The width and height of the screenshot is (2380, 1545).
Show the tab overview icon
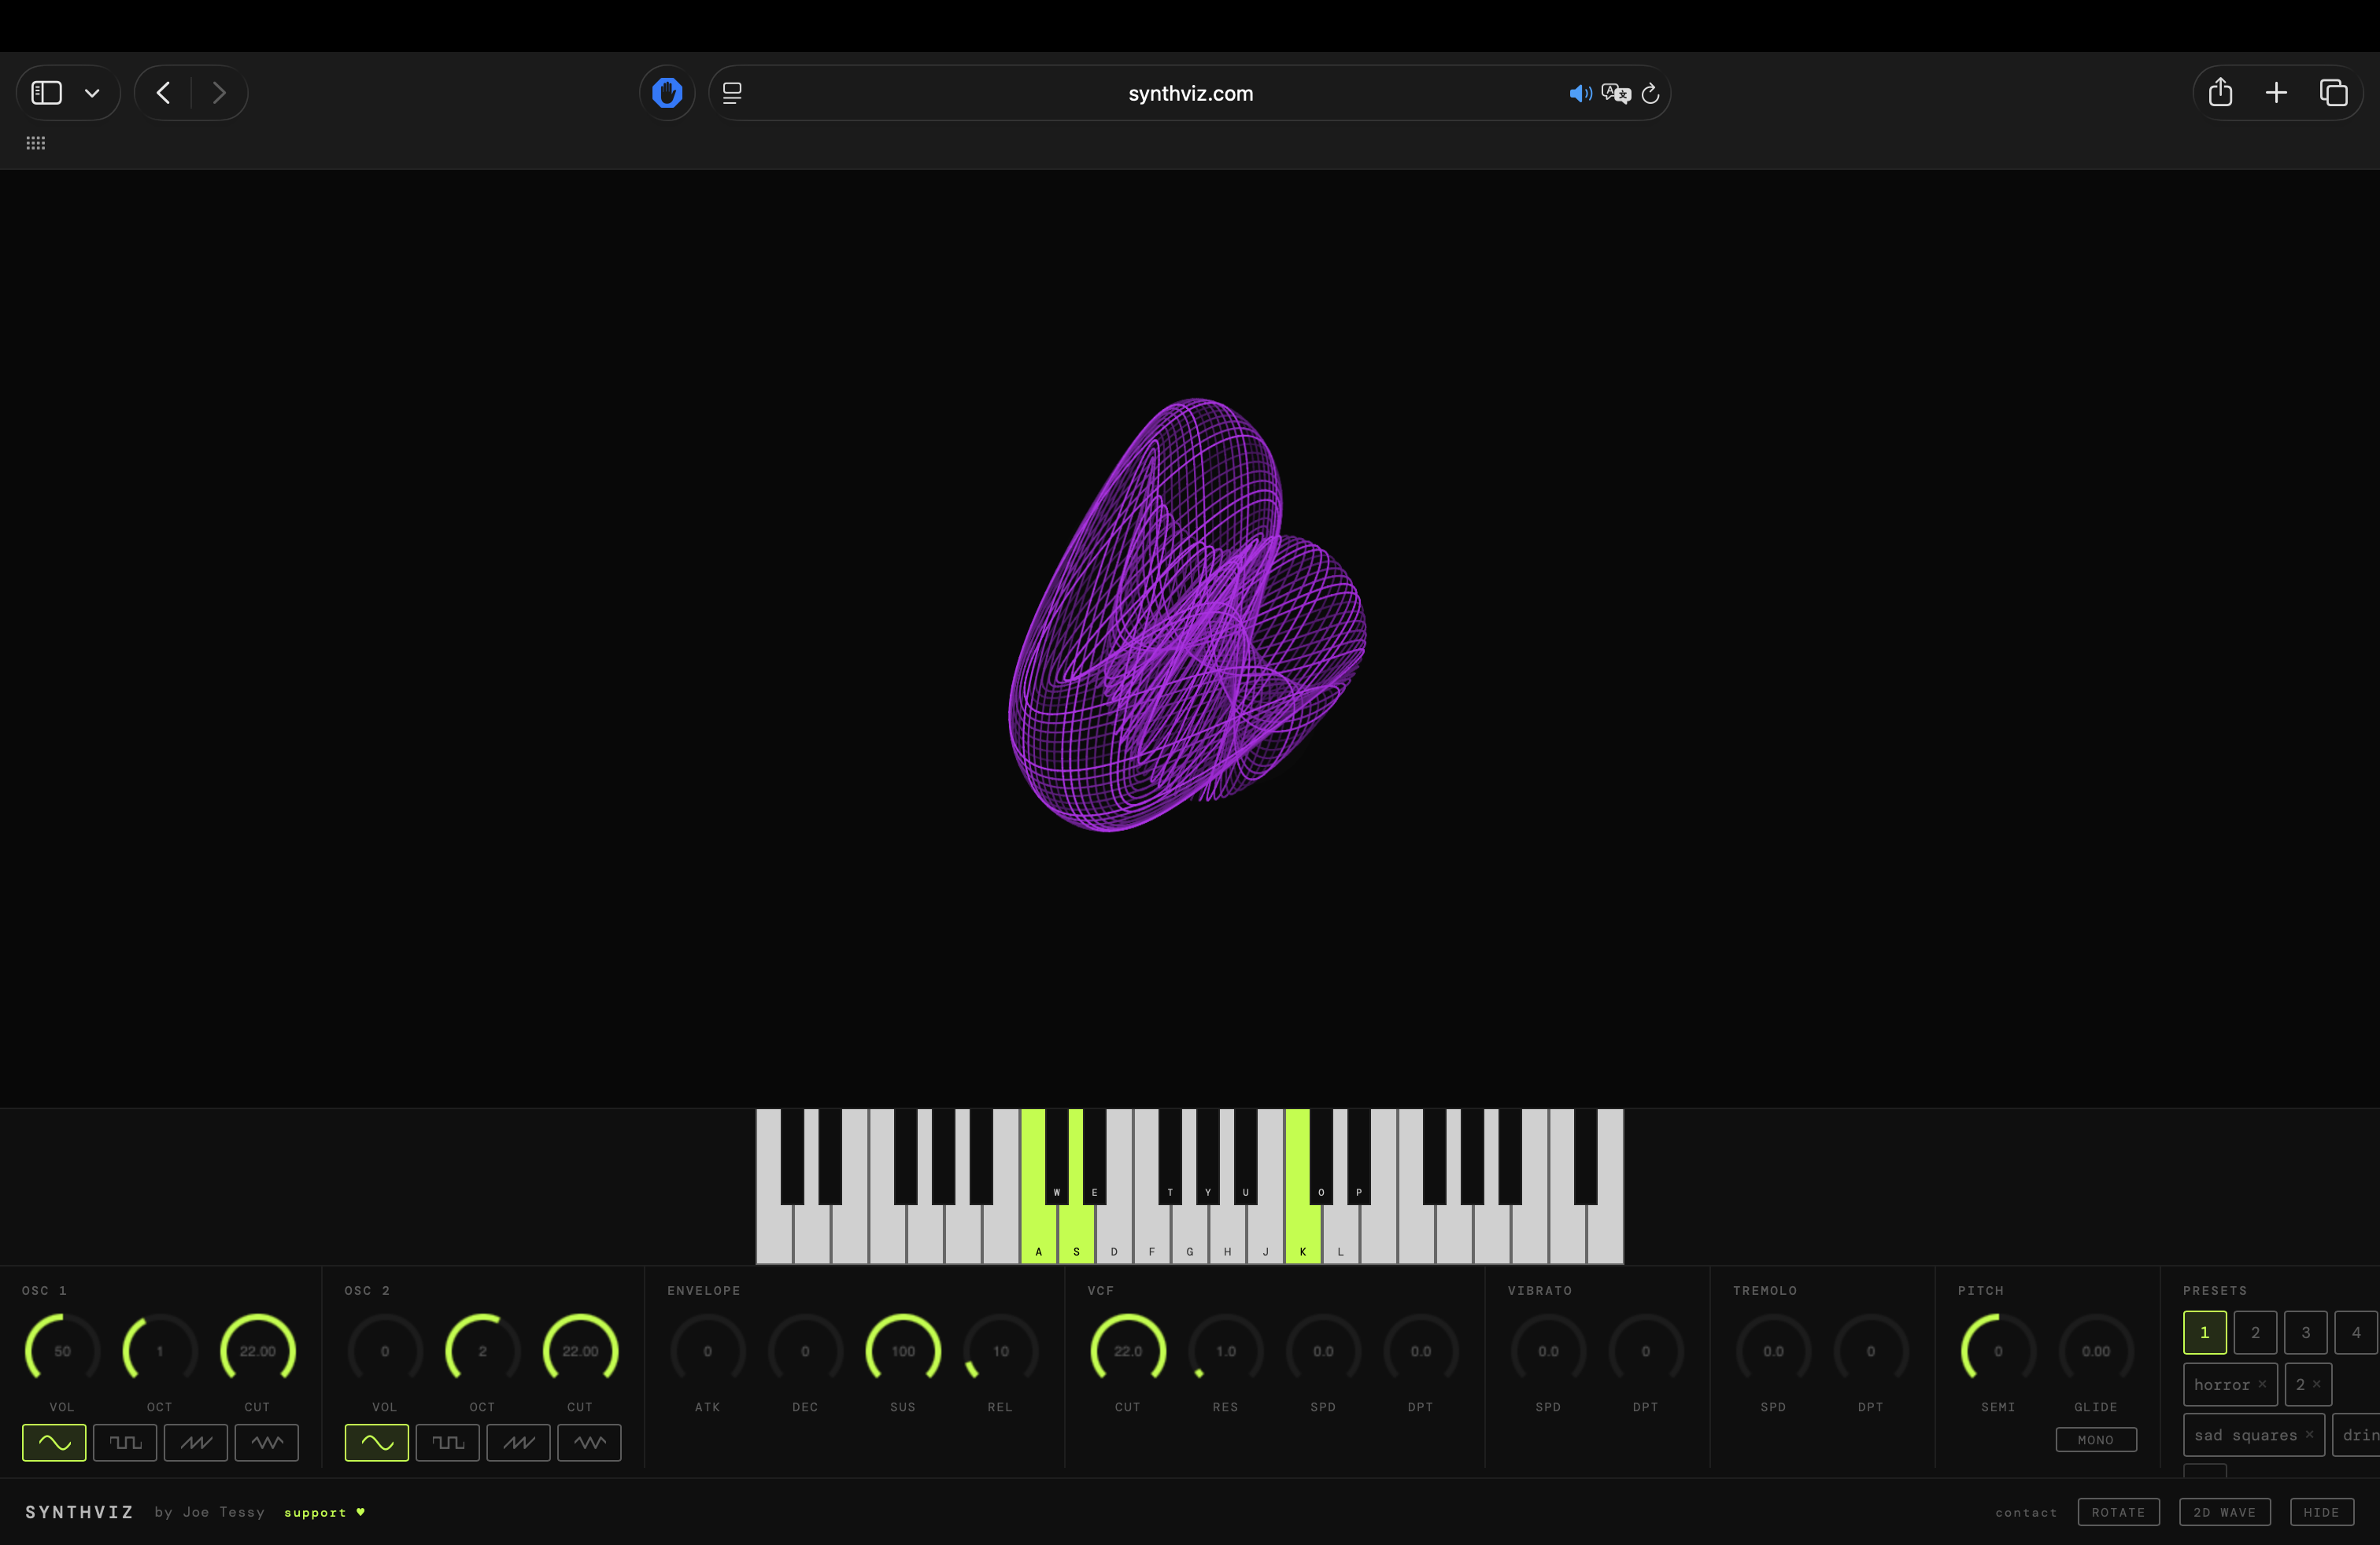coord(2333,93)
